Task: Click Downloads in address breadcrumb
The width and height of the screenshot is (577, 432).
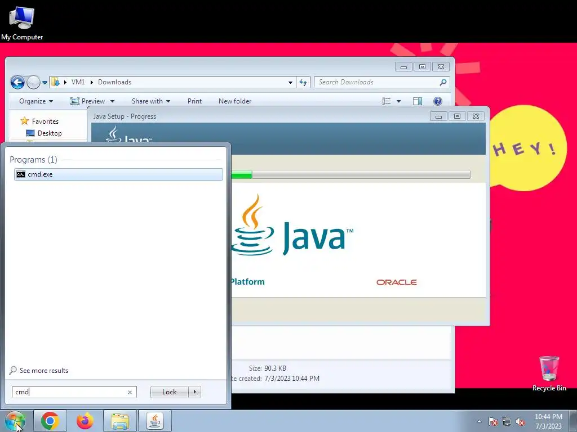Action: [x=114, y=82]
